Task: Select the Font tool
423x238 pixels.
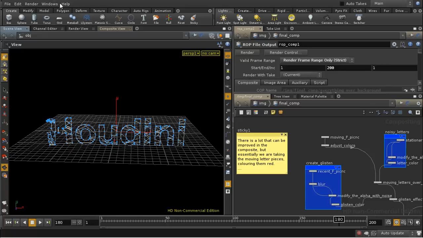Action: point(143,19)
